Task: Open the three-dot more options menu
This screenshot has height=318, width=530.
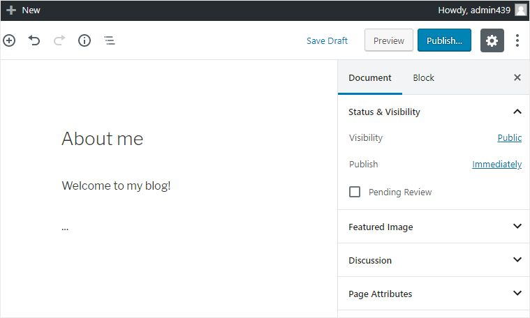Action: tap(517, 40)
